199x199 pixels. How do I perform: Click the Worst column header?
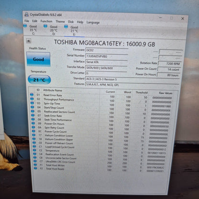click(127, 92)
